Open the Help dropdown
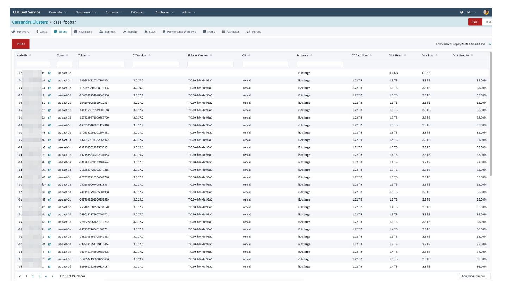The image size is (507, 285). tap(468, 12)
